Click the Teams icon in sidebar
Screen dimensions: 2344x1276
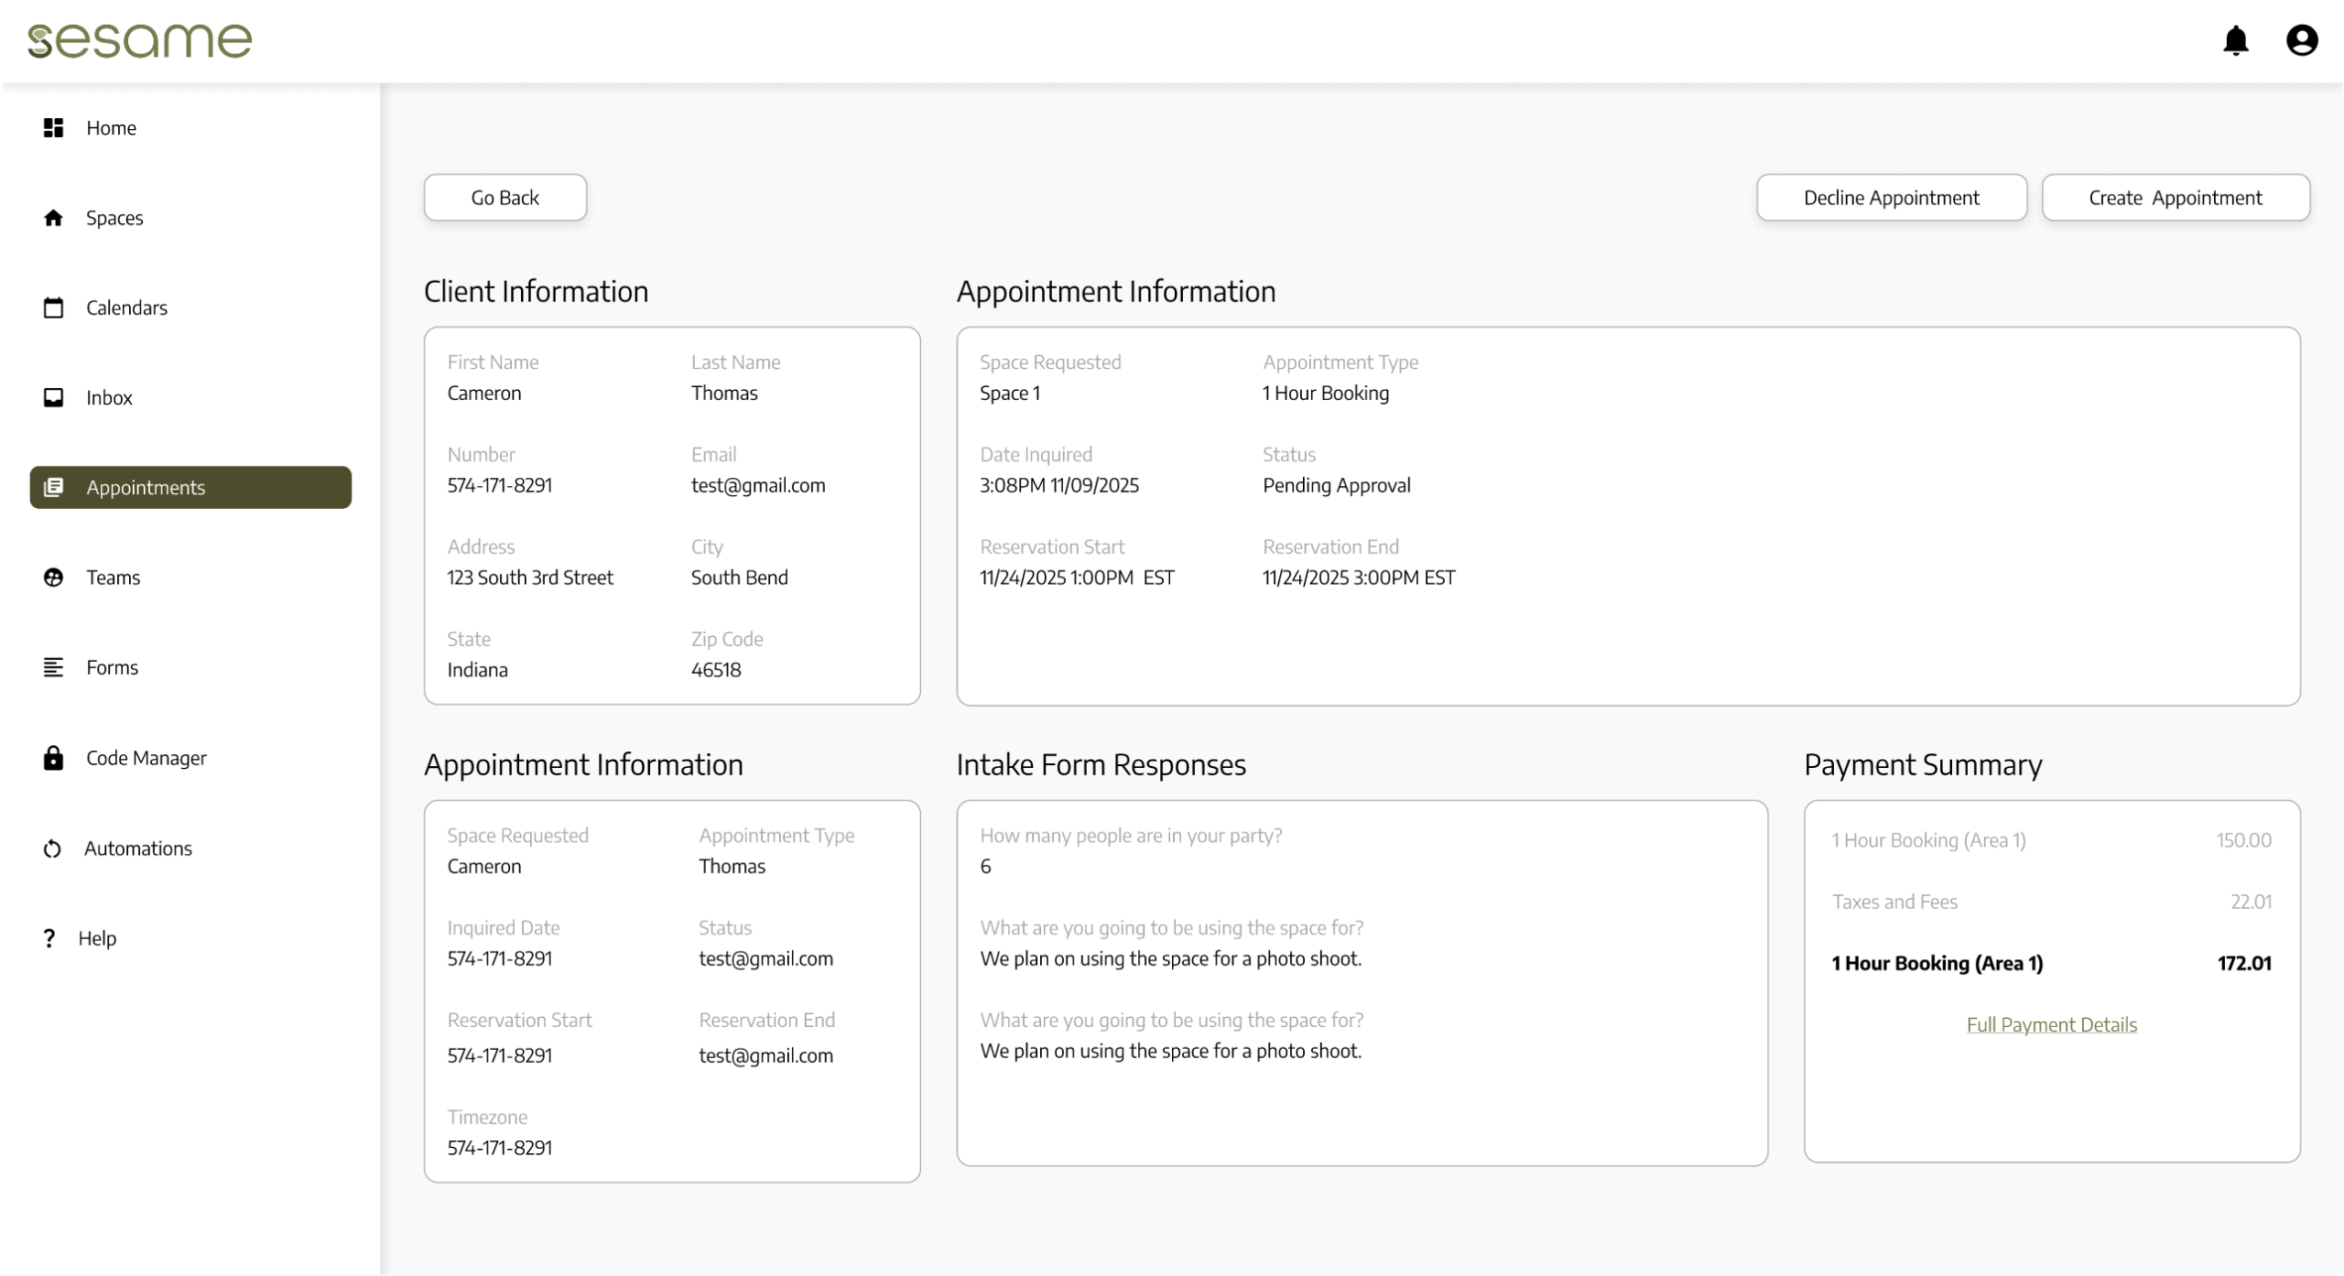[x=53, y=578]
